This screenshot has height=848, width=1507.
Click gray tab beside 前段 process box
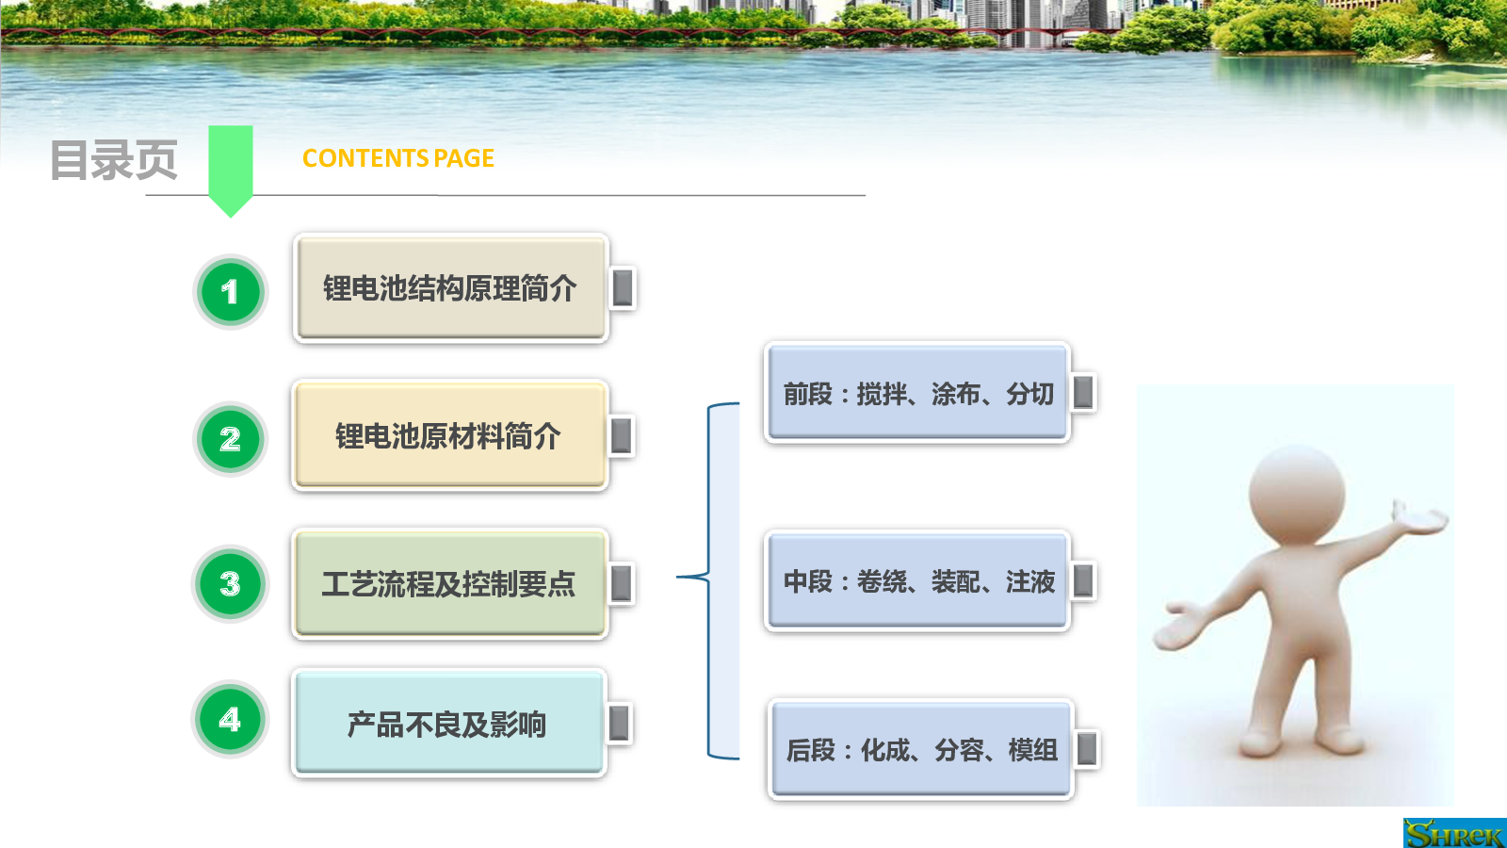click(1084, 393)
